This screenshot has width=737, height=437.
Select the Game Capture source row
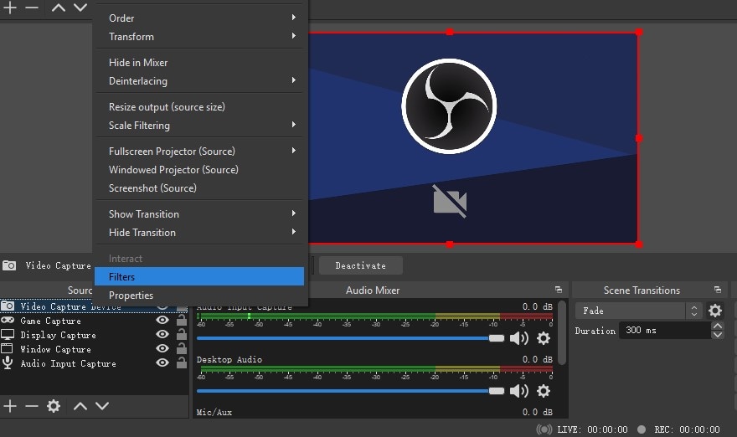[94, 321]
